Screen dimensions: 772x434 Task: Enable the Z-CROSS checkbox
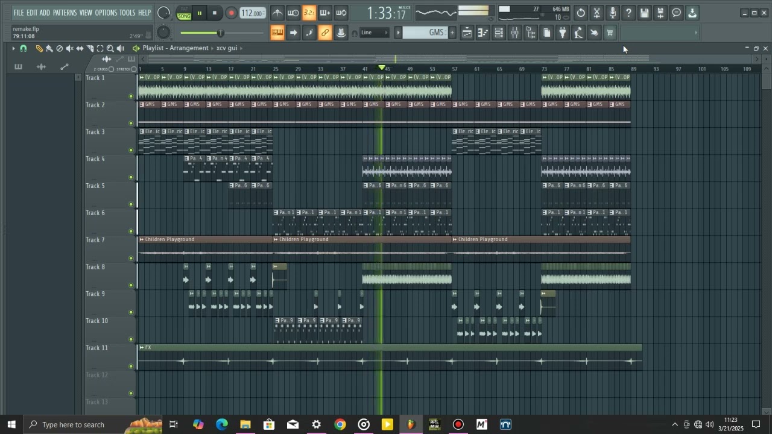pos(111,69)
